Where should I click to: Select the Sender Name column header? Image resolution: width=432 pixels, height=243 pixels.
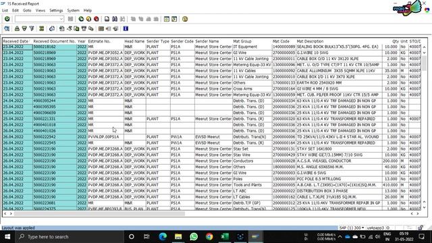click(213, 41)
